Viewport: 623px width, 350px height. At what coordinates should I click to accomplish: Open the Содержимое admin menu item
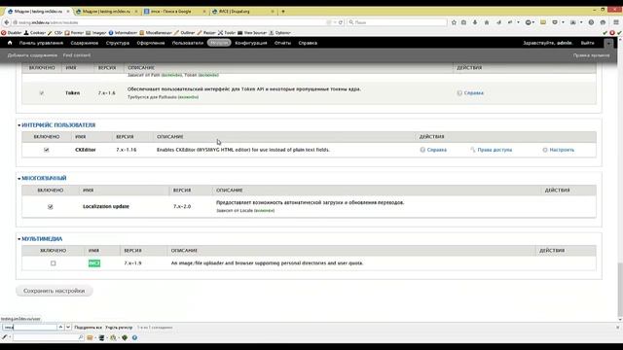pos(85,43)
